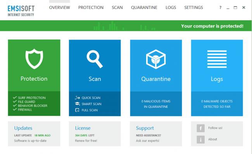252x154 pixels.
Task: Switch to the Overview tab
Action: (x=59, y=7)
